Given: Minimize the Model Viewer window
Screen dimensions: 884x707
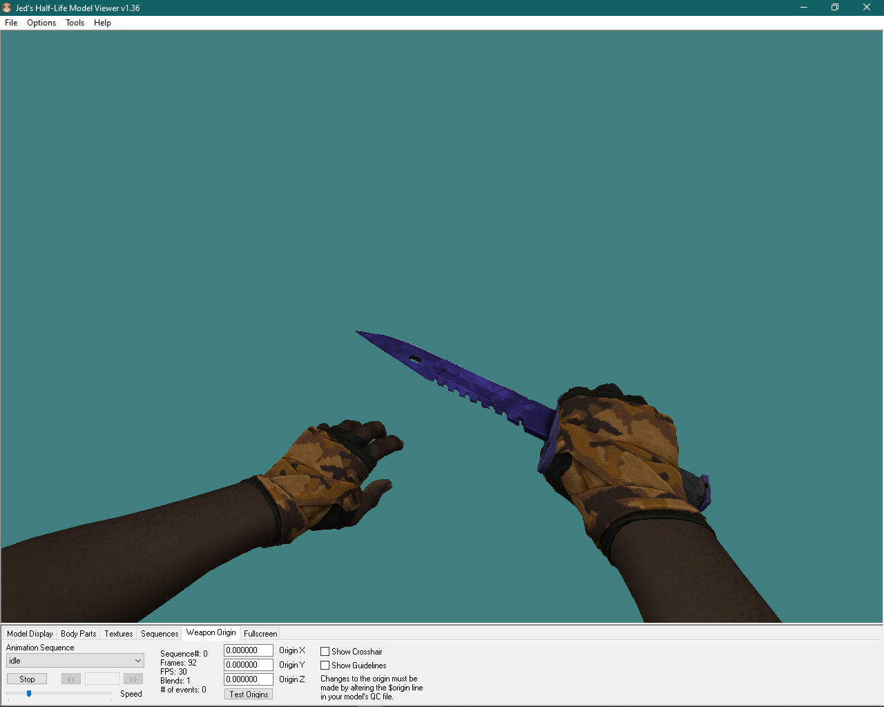Looking at the screenshot, I should tap(804, 8).
